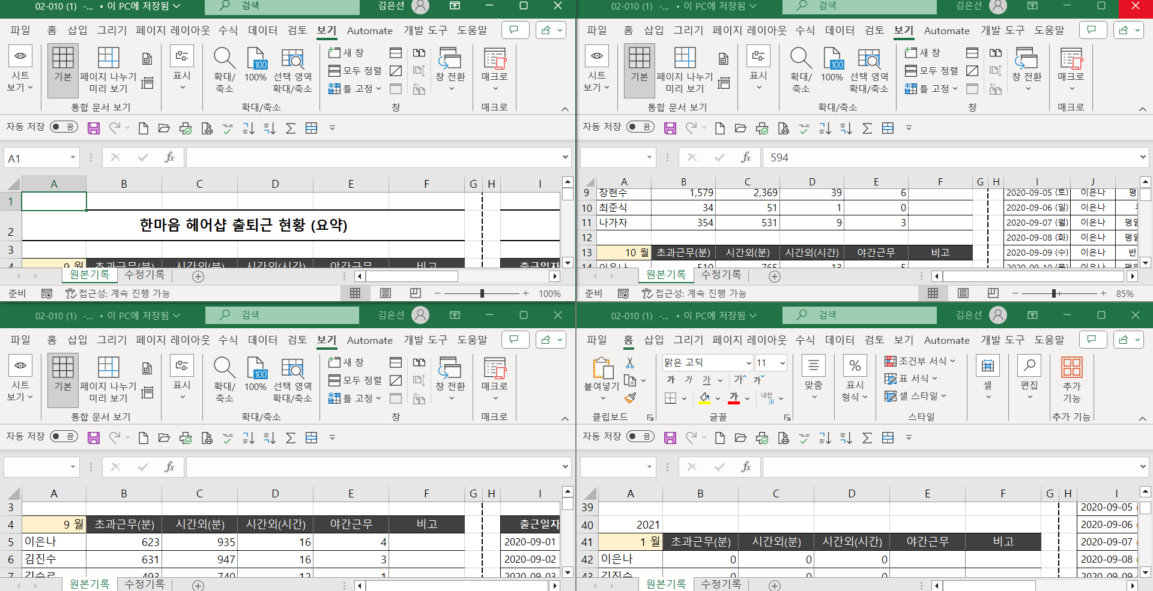Open 삽입 tab in bottom-left window
This screenshot has height=591, width=1153.
(77, 340)
